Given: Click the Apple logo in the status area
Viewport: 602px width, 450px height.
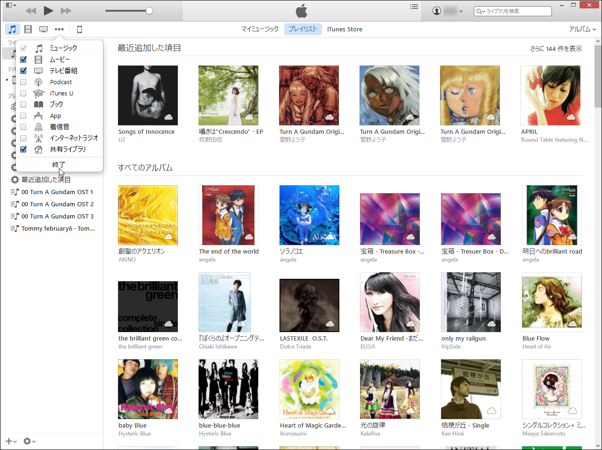Looking at the screenshot, I should click(301, 10).
